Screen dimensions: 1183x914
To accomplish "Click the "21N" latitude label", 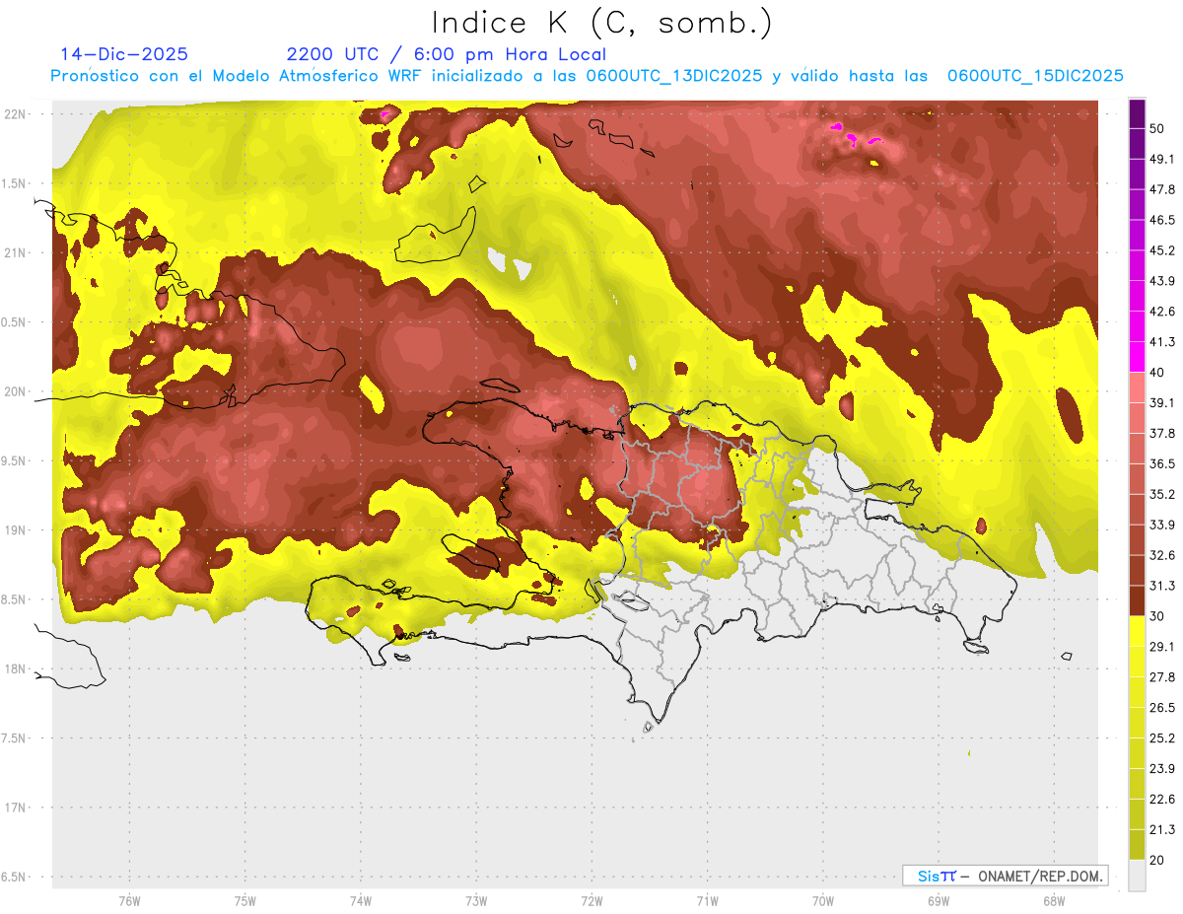I will click(16, 252).
